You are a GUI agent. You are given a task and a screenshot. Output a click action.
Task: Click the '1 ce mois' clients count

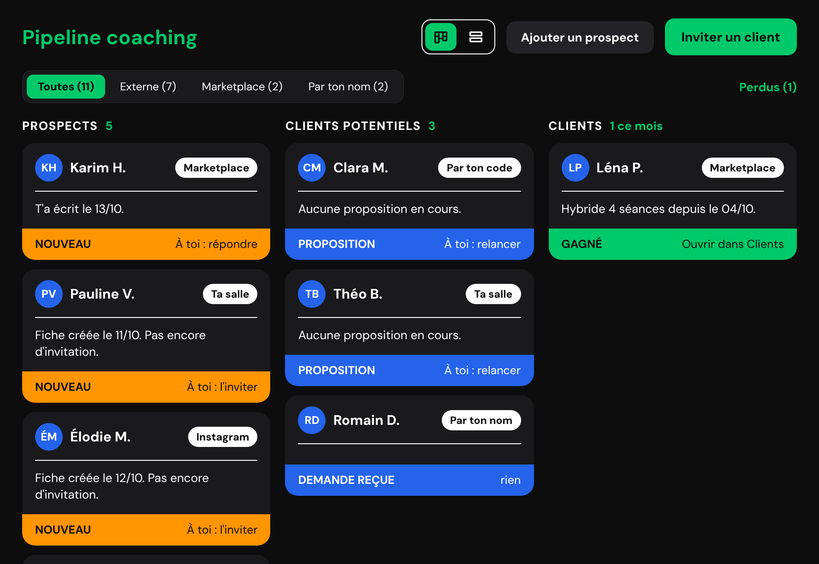tap(636, 126)
